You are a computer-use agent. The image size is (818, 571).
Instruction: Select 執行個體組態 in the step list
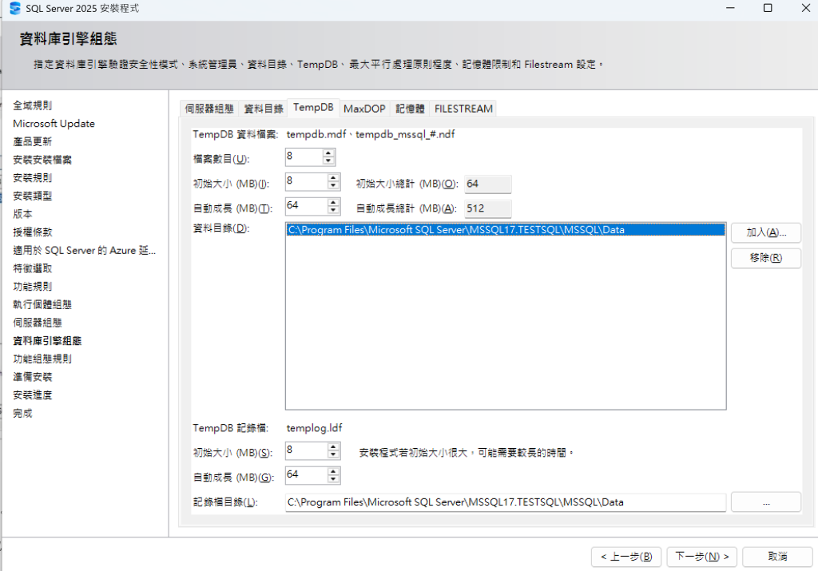coord(42,304)
